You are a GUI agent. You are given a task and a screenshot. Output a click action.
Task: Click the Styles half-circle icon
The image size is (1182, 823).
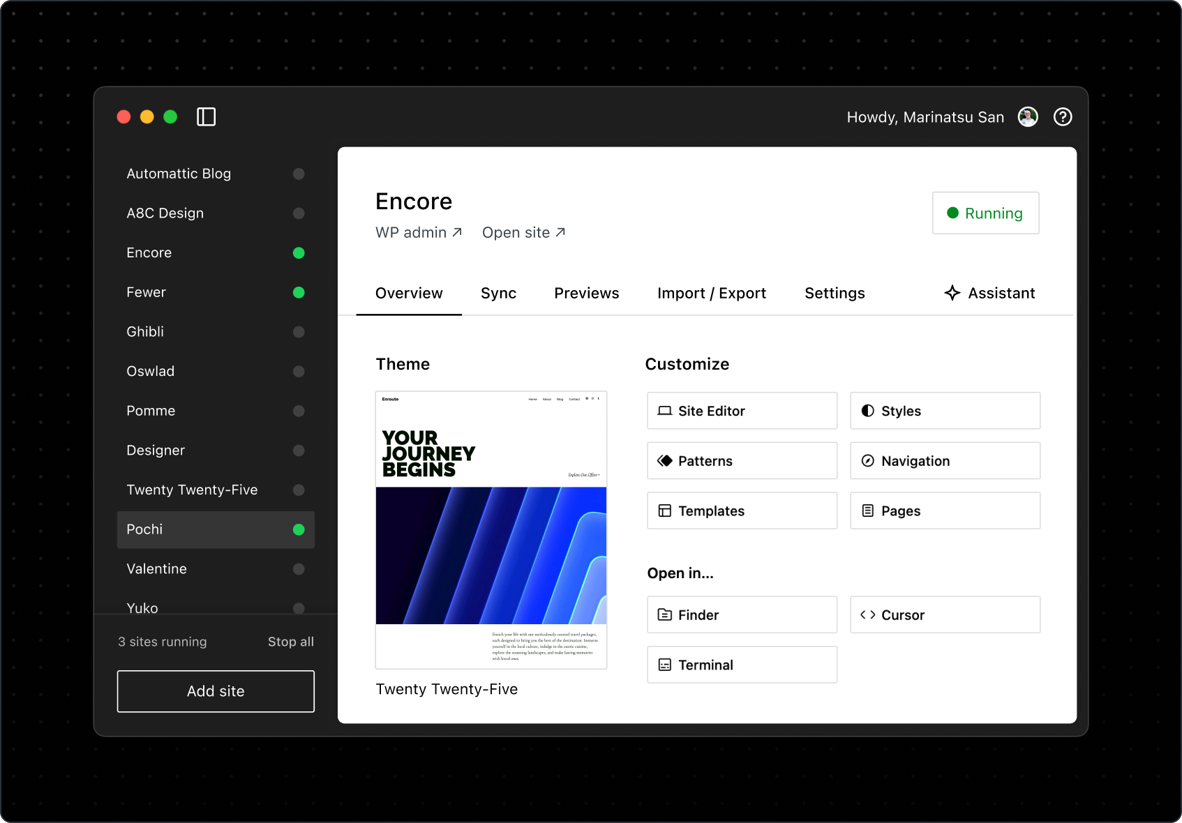point(867,411)
